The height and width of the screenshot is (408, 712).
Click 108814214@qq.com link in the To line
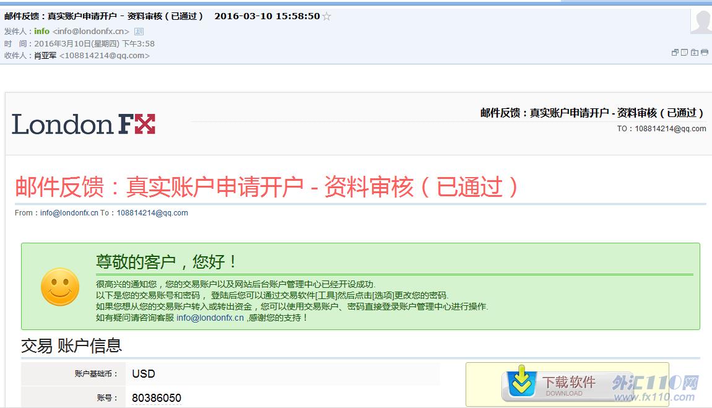pyautogui.click(x=152, y=213)
